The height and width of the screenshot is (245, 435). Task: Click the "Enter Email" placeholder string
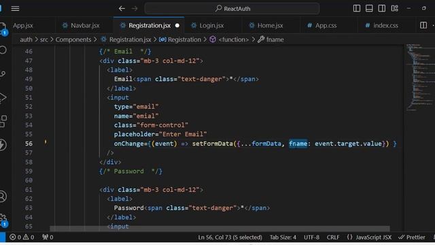(x=183, y=135)
